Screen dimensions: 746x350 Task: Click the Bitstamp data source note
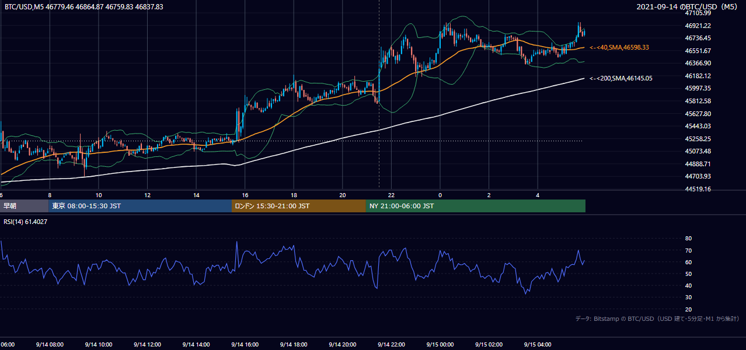[657, 318]
